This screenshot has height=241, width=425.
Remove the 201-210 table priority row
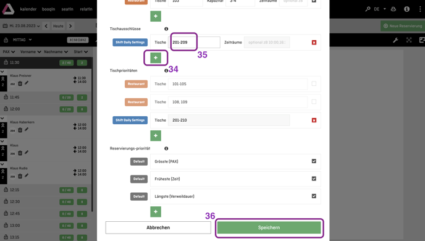314,120
